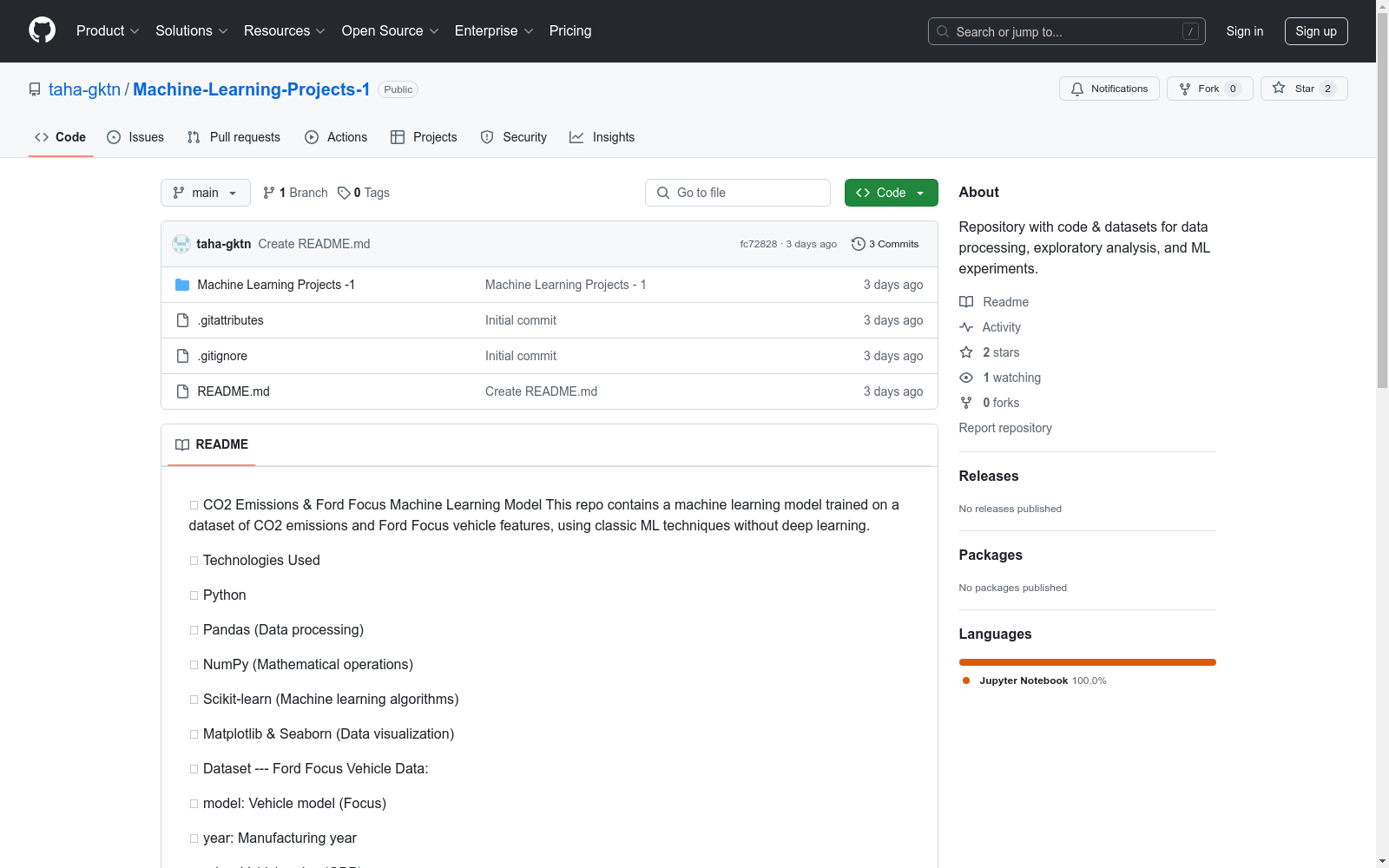Expand the Enterprise menu

coord(494,30)
